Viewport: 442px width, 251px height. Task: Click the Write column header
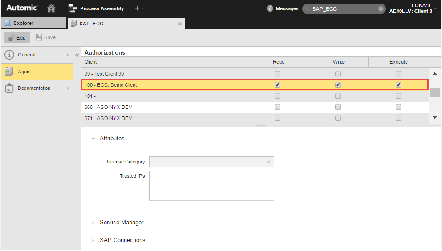pos(338,62)
